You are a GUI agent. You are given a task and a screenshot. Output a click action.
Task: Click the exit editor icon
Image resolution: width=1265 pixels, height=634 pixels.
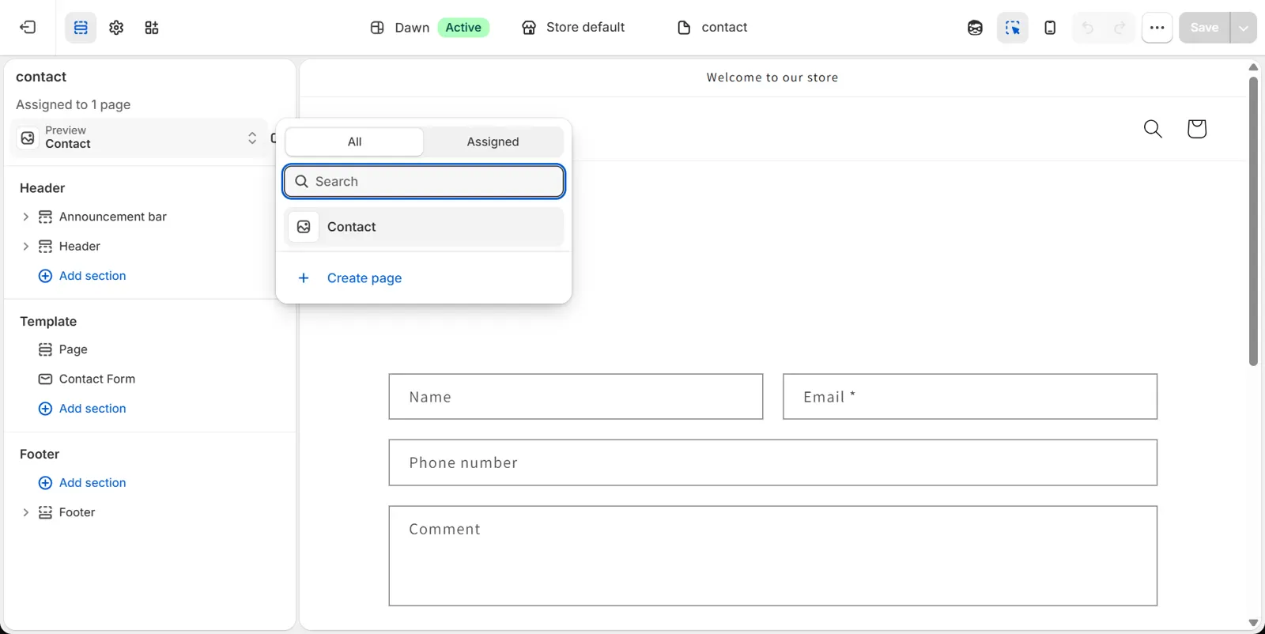click(x=28, y=28)
